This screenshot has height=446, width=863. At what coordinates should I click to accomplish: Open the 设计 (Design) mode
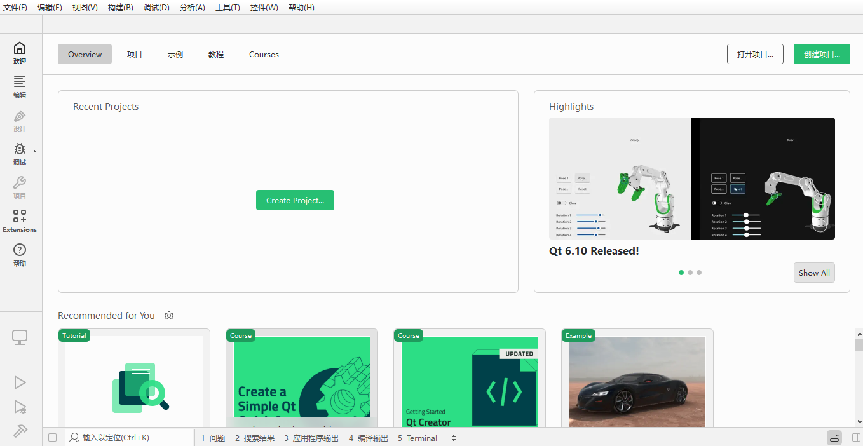pos(20,120)
